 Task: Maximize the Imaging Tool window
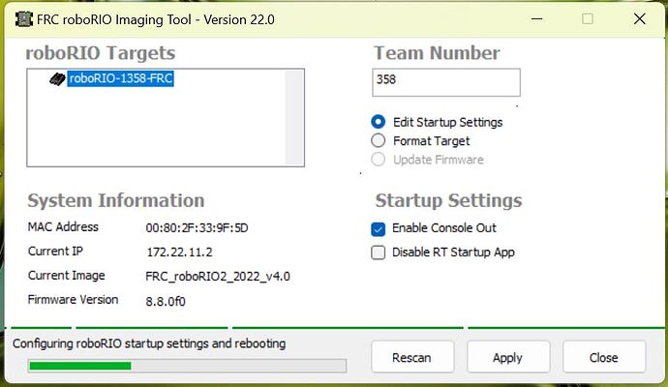point(588,18)
